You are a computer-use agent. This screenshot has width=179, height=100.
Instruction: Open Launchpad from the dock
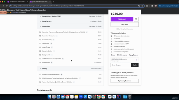point(54,97)
